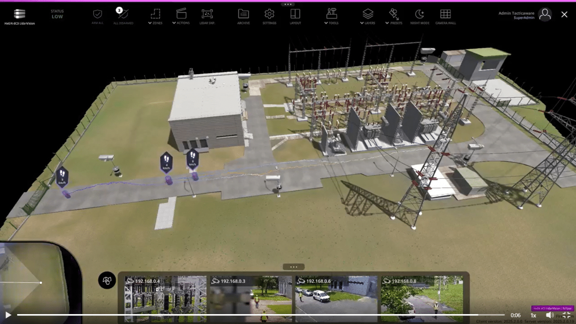Click the All Disarmed icon with badge 3
The image size is (576, 324).
pyautogui.click(x=123, y=15)
